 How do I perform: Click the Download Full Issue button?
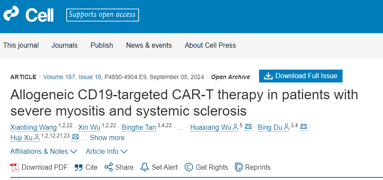301,76
